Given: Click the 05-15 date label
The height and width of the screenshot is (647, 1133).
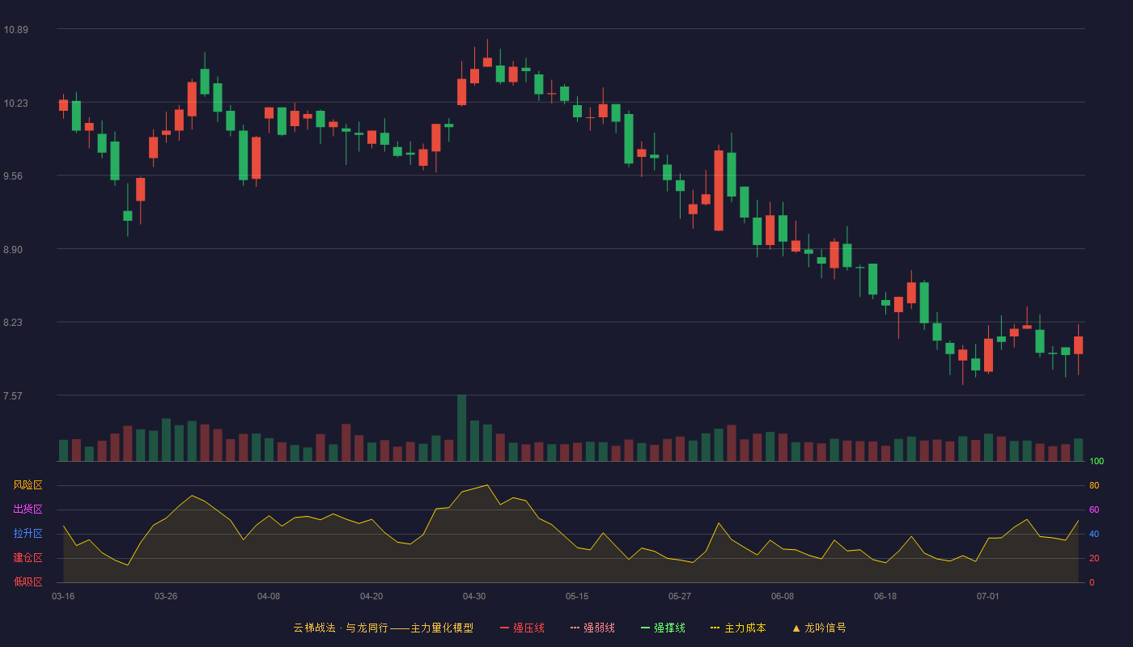Looking at the screenshot, I should pyautogui.click(x=577, y=596).
